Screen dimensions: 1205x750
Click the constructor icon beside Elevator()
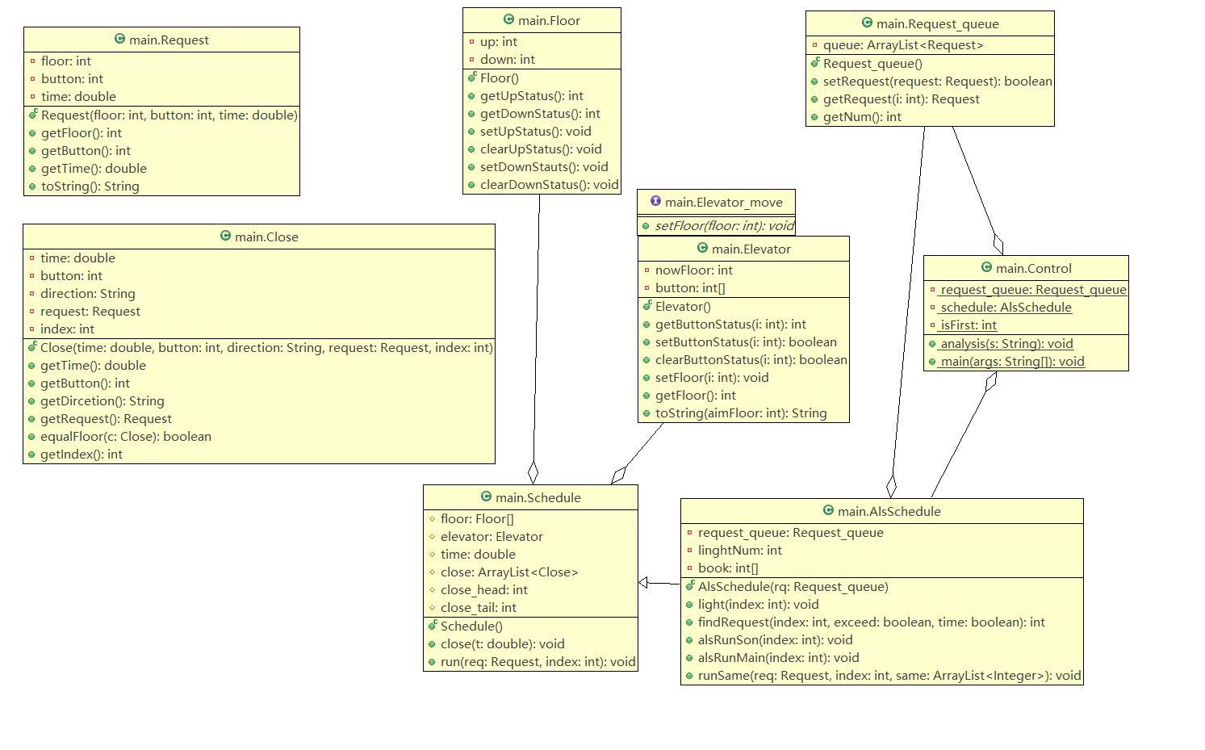647,306
